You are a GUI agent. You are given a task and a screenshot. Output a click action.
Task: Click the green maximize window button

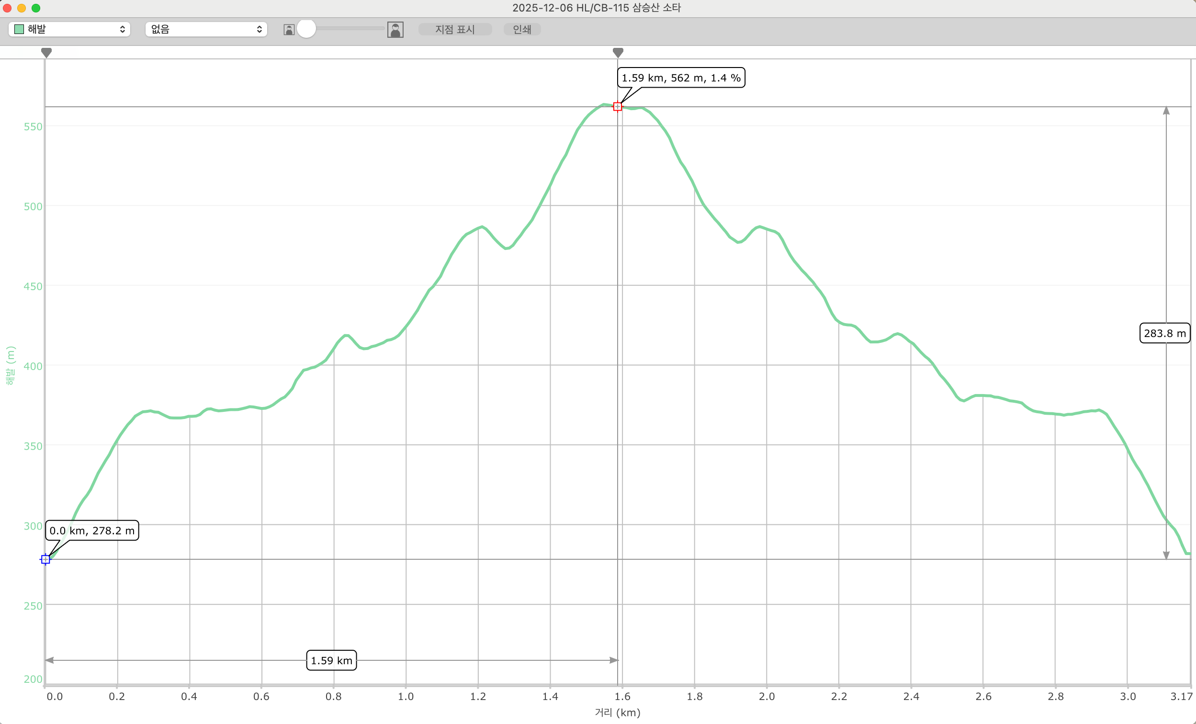(x=36, y=8)
